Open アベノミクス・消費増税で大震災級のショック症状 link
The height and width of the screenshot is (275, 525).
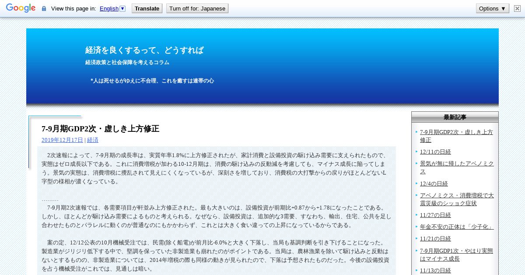(457, 199)
